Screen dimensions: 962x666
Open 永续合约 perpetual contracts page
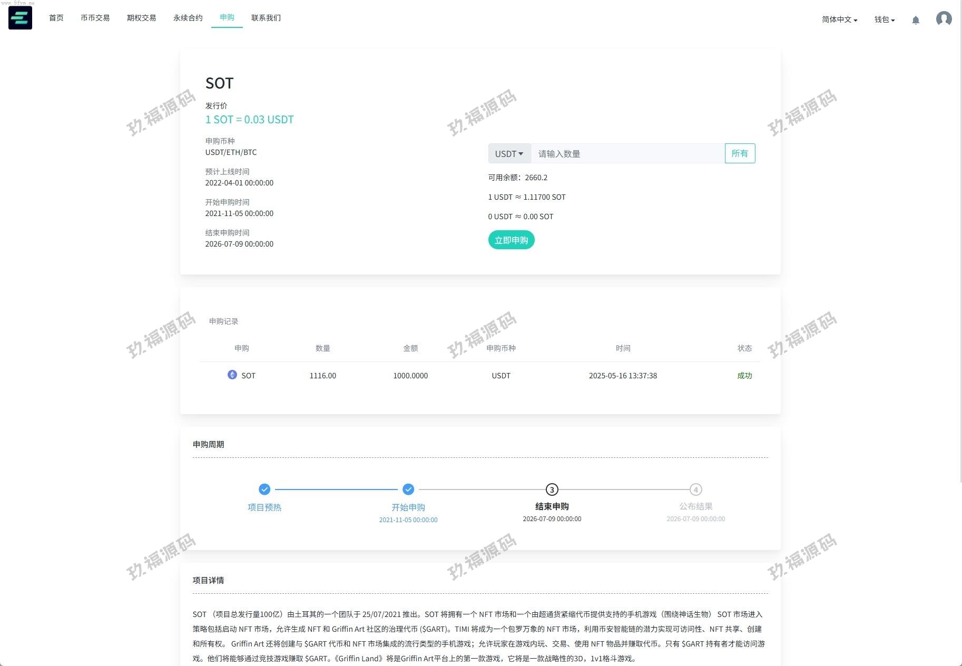[188, 18]
